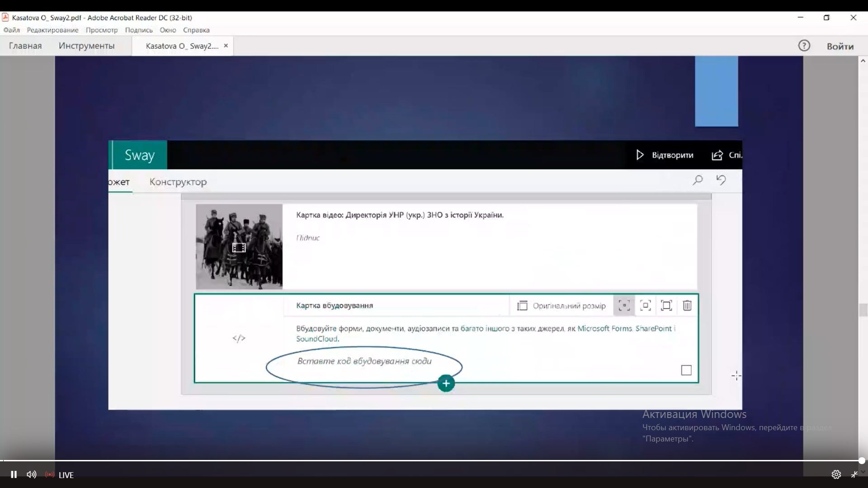This screenshot has width=868, height=488.
Task: Select the intense emphasis size icon
Action: point(666,305)
